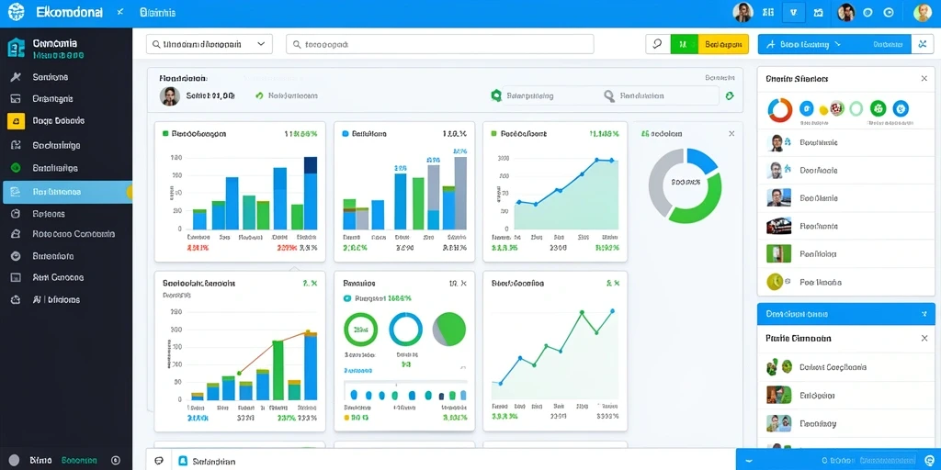This screenshot has height=470, width=941.
Task: Pick the red-blue donut circle in the right panel
Action: [780, 110]
